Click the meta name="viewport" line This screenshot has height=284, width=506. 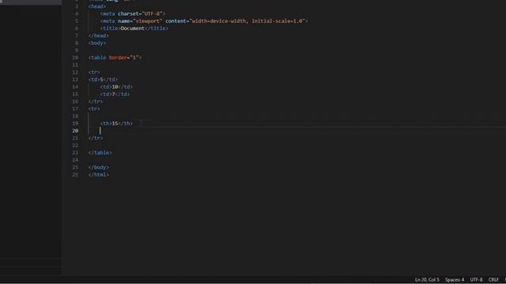click(x=204, y=21)
